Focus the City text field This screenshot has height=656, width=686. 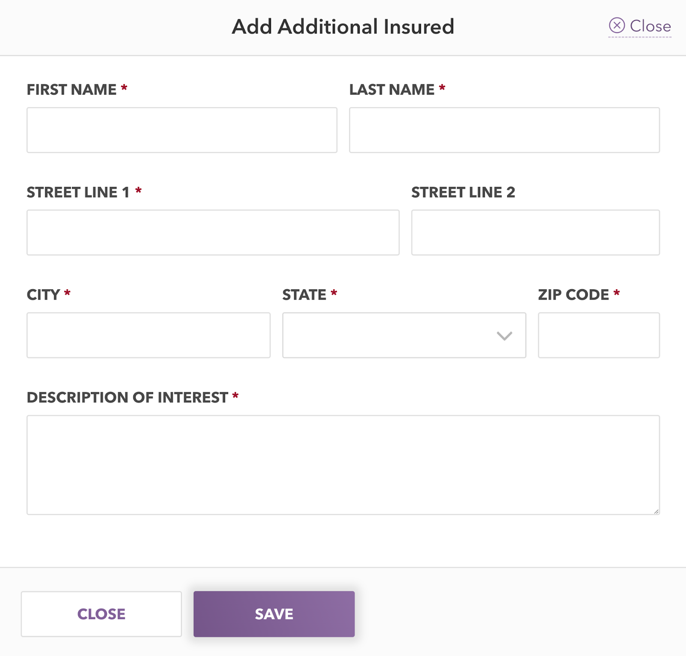click(148, 335)
